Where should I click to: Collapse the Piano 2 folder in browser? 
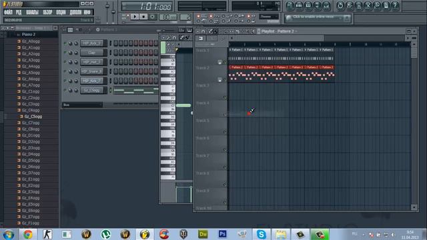28,35
